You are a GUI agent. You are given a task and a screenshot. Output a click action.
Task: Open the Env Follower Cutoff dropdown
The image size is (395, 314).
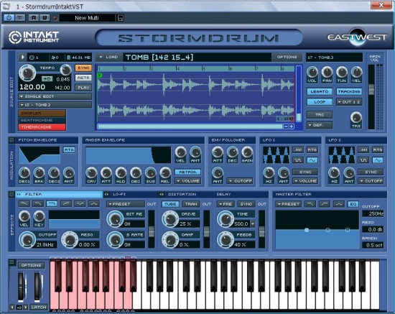(240, 181)
